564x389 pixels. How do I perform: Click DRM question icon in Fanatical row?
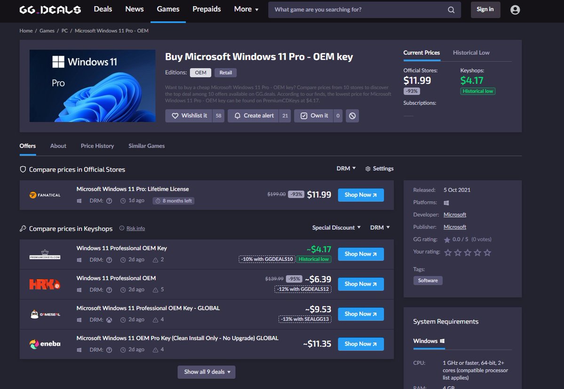pyautogui.click(x=109, y=201)
